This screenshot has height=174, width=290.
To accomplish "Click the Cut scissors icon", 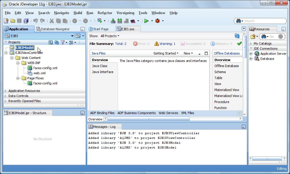I will tap(51, 21).
